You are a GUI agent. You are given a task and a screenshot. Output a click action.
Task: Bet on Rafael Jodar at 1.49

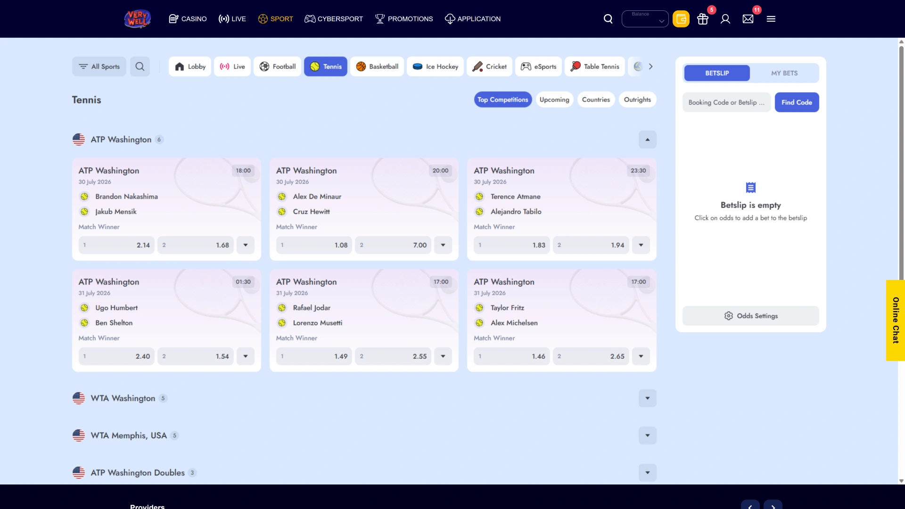(x=314, y=356)
